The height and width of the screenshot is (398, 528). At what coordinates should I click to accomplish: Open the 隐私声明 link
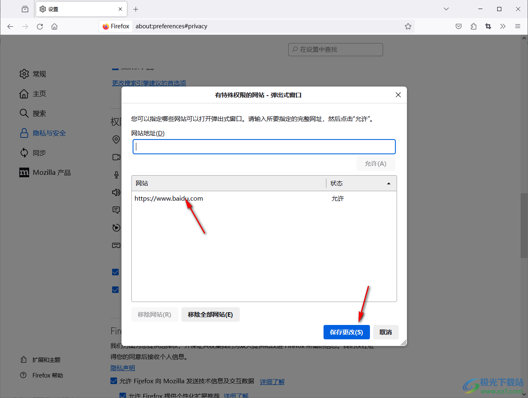(x=123, y=368)
